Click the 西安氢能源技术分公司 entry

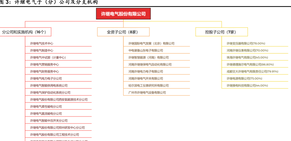point(59,100)
